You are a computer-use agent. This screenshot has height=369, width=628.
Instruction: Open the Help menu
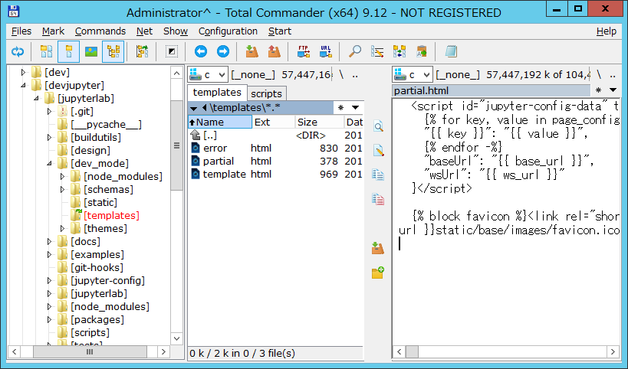[x=606, y=31]
